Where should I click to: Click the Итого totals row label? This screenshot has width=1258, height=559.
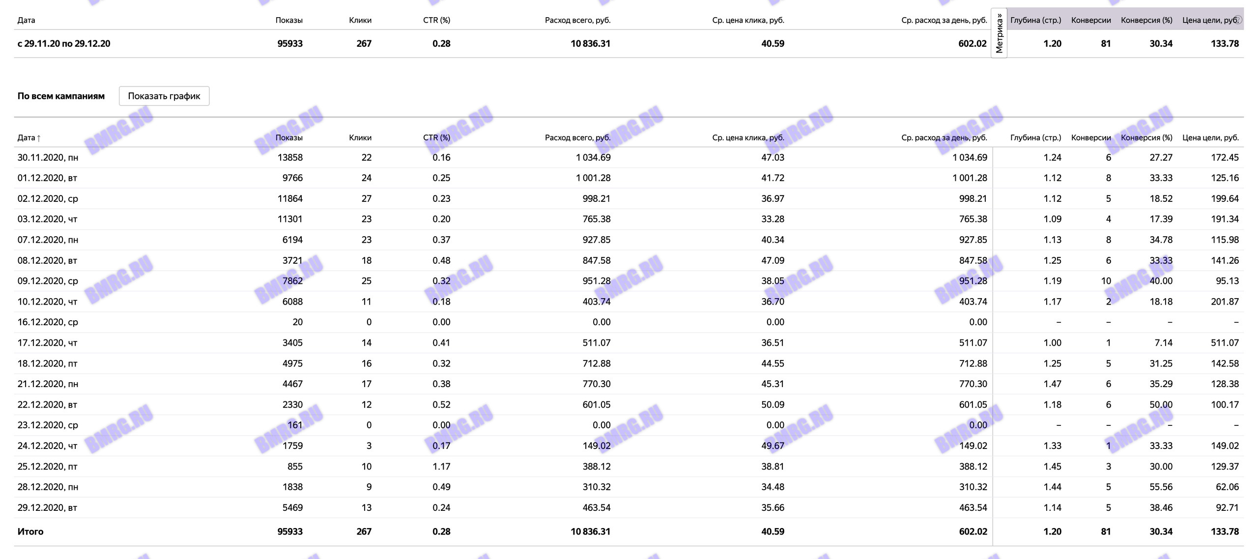[30, 531]
